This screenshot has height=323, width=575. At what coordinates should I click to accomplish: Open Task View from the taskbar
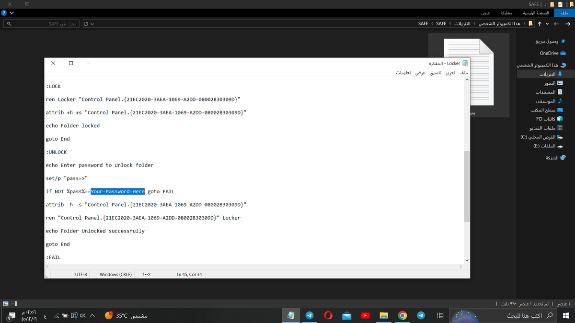(x=440, y=315)
